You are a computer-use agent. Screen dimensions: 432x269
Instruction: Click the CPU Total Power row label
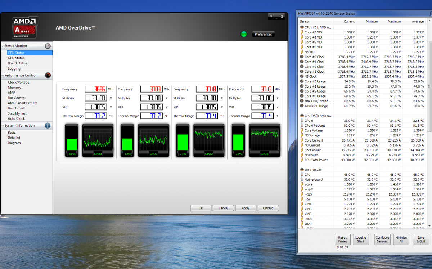pos(316,160)
